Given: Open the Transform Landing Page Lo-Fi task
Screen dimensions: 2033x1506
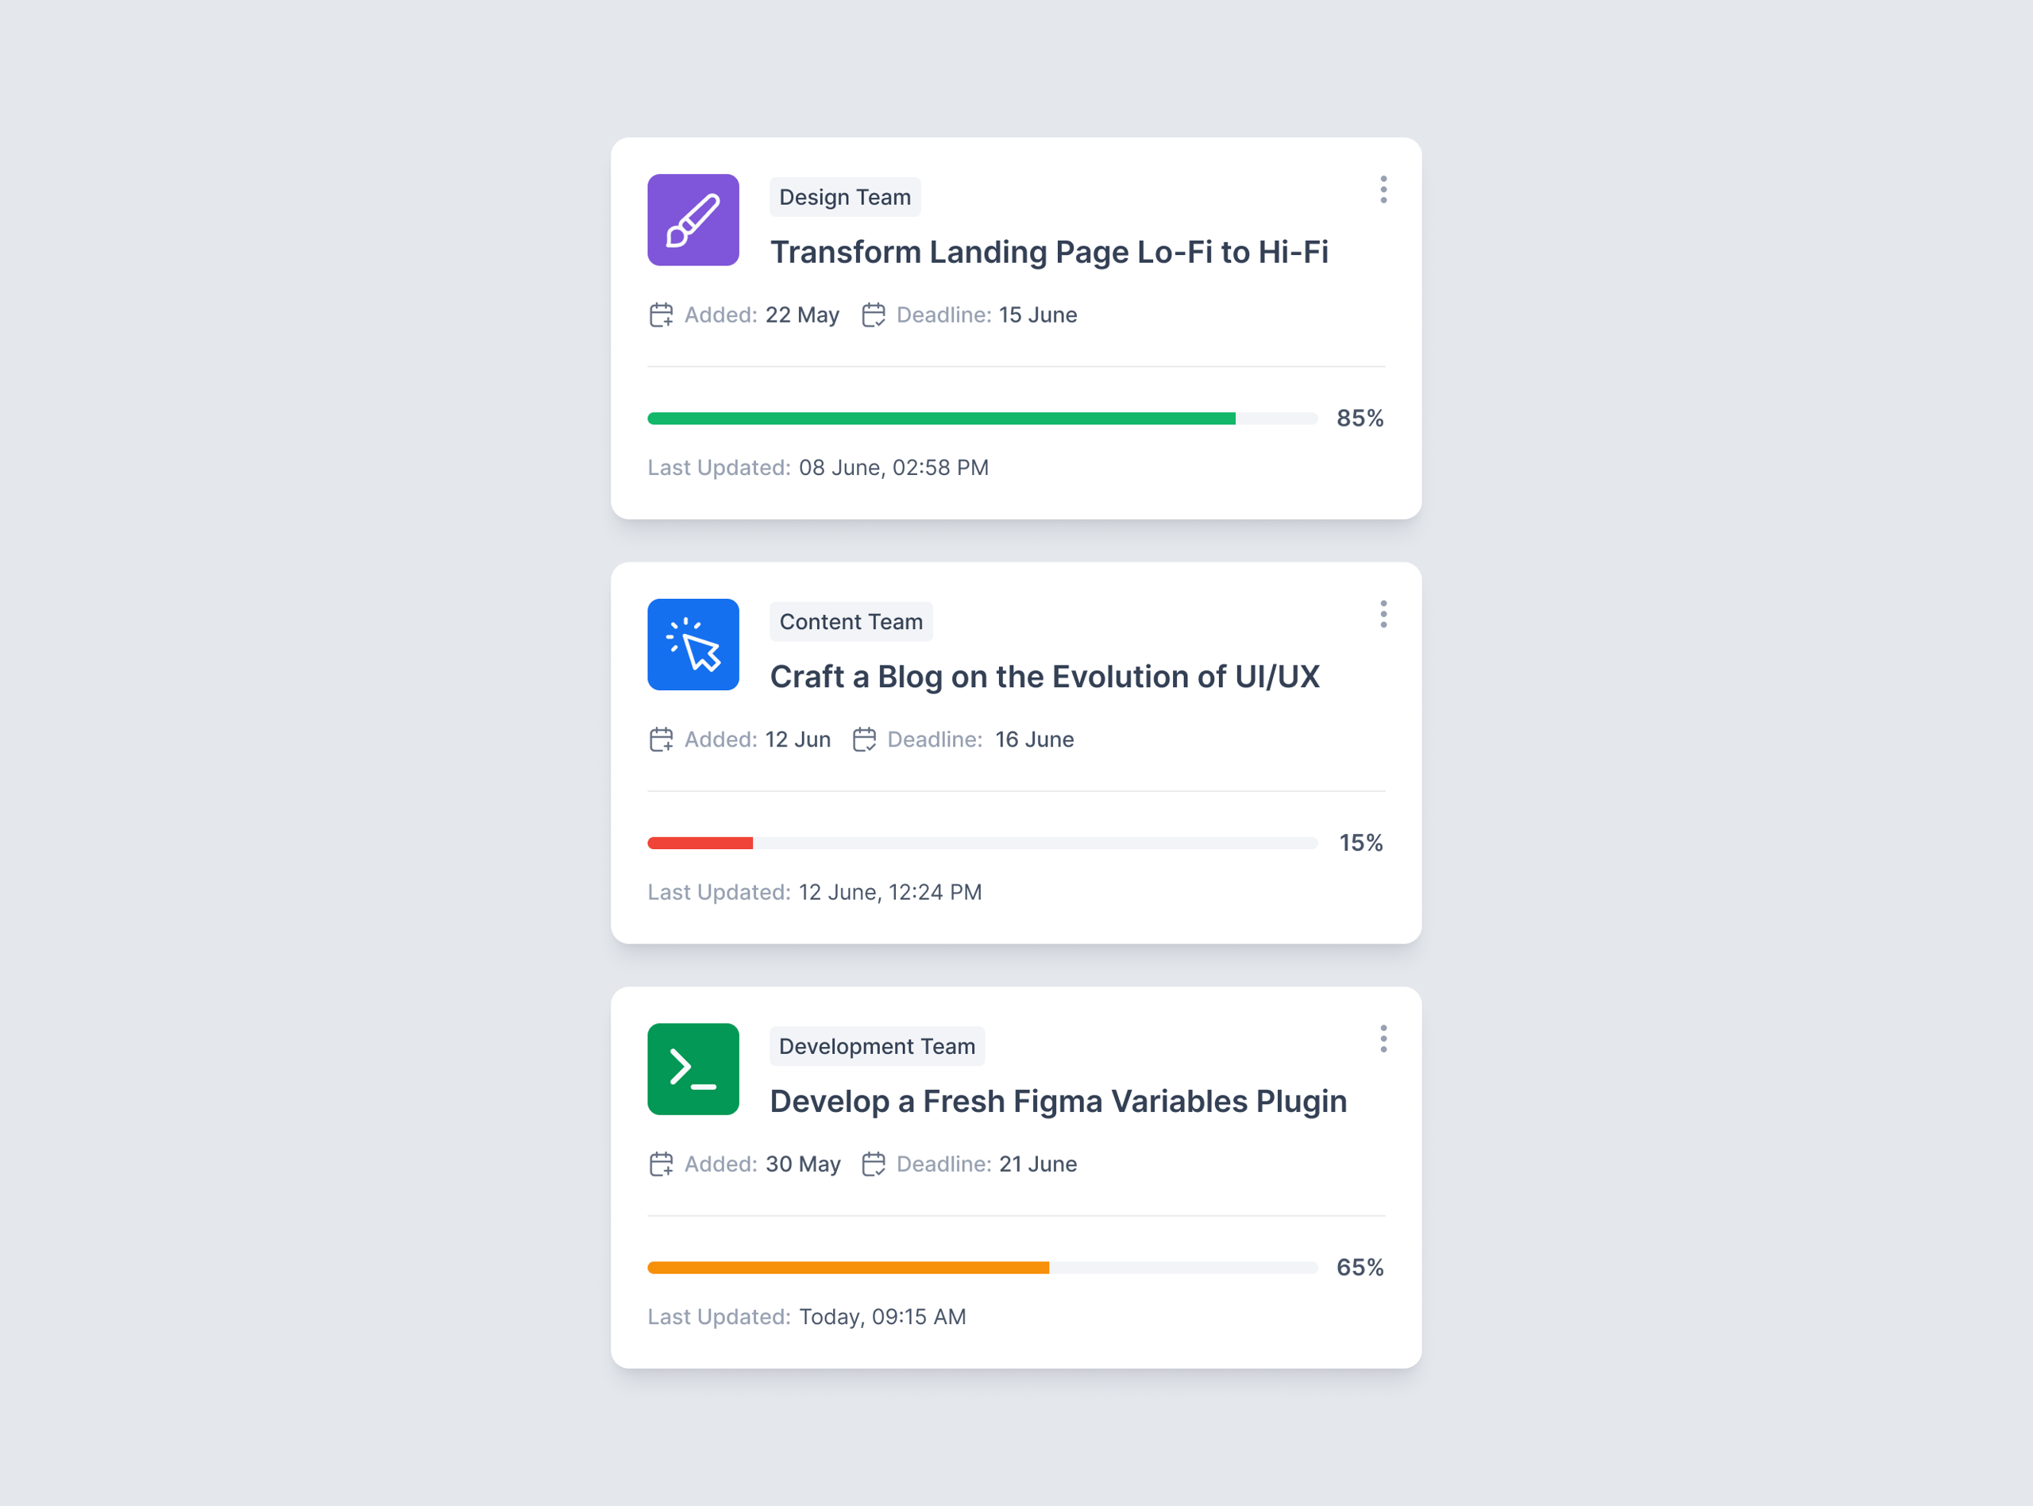Looking at the screenshot, I should (x=1049, y=253).
